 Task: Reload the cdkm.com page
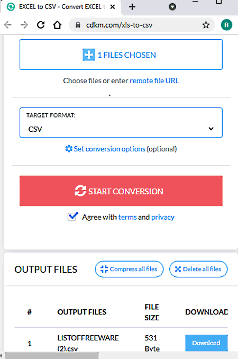coord(41,25)
